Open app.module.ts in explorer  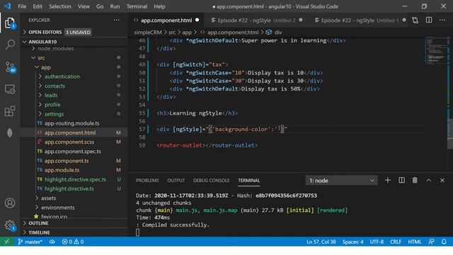(x=62, y=170)
